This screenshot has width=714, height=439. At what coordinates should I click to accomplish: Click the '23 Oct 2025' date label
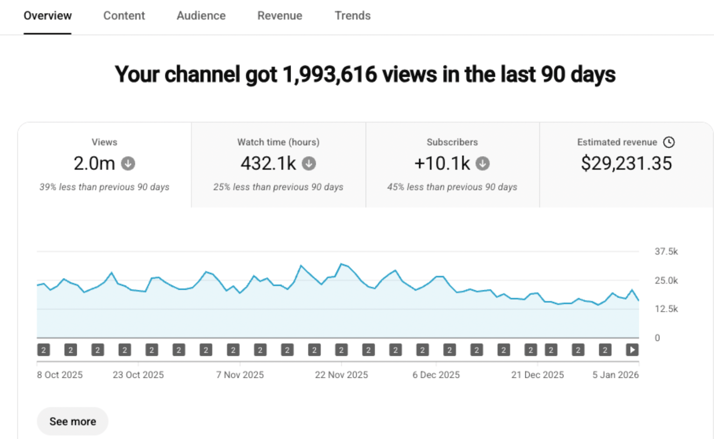point(138,375)
